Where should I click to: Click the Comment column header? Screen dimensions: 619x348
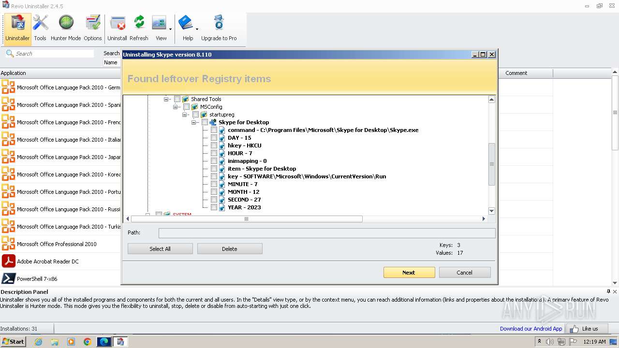pyautogui.click(x=525, y=73)
